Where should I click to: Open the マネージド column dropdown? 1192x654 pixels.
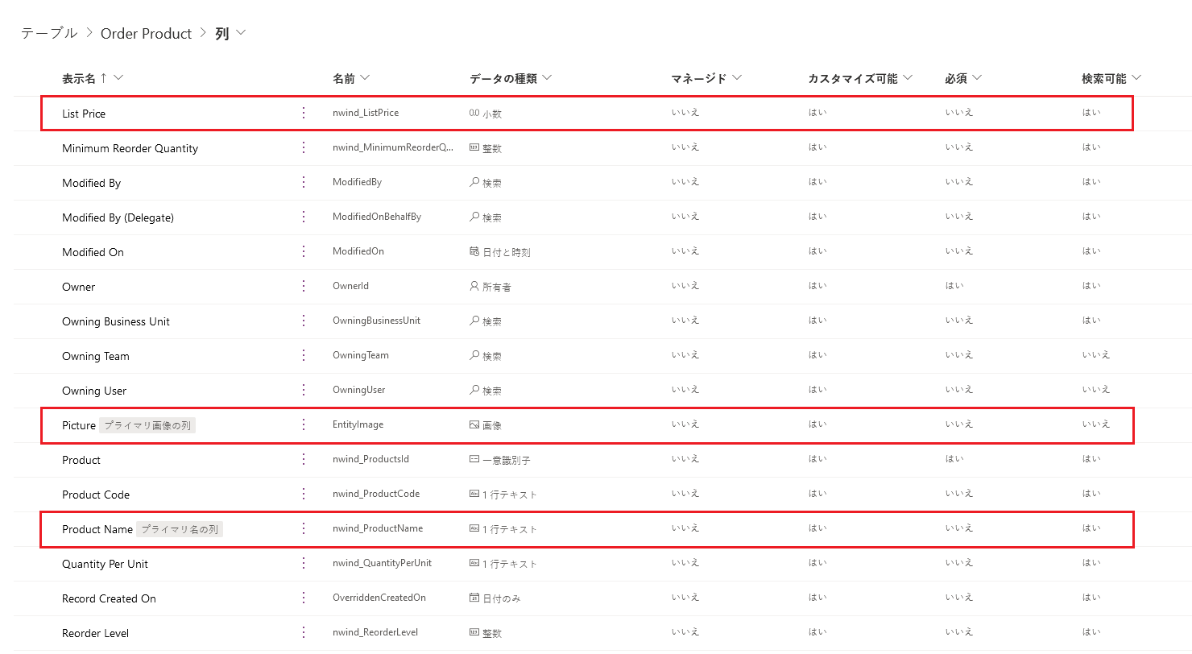point(737,78)
